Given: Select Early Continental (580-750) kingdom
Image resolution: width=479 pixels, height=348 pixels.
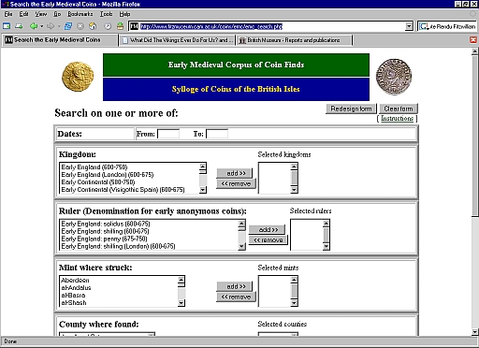Looking at the screenshot, I should 98,182.
